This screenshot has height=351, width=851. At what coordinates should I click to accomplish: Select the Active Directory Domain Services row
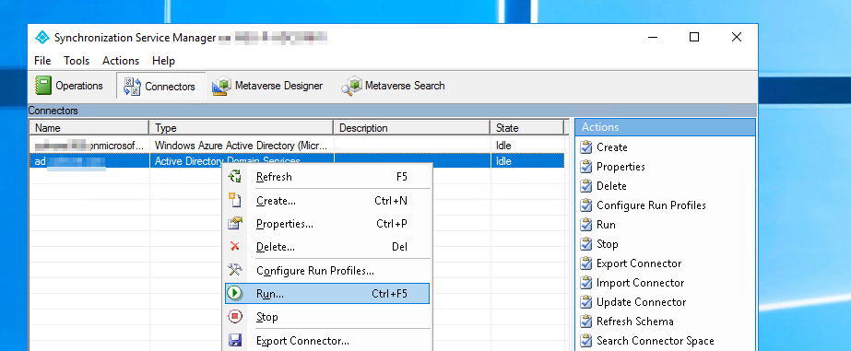tap(297, 161)
